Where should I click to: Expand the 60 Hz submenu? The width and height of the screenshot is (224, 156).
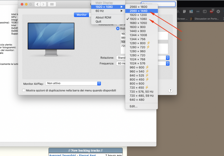tap(108, 11)
